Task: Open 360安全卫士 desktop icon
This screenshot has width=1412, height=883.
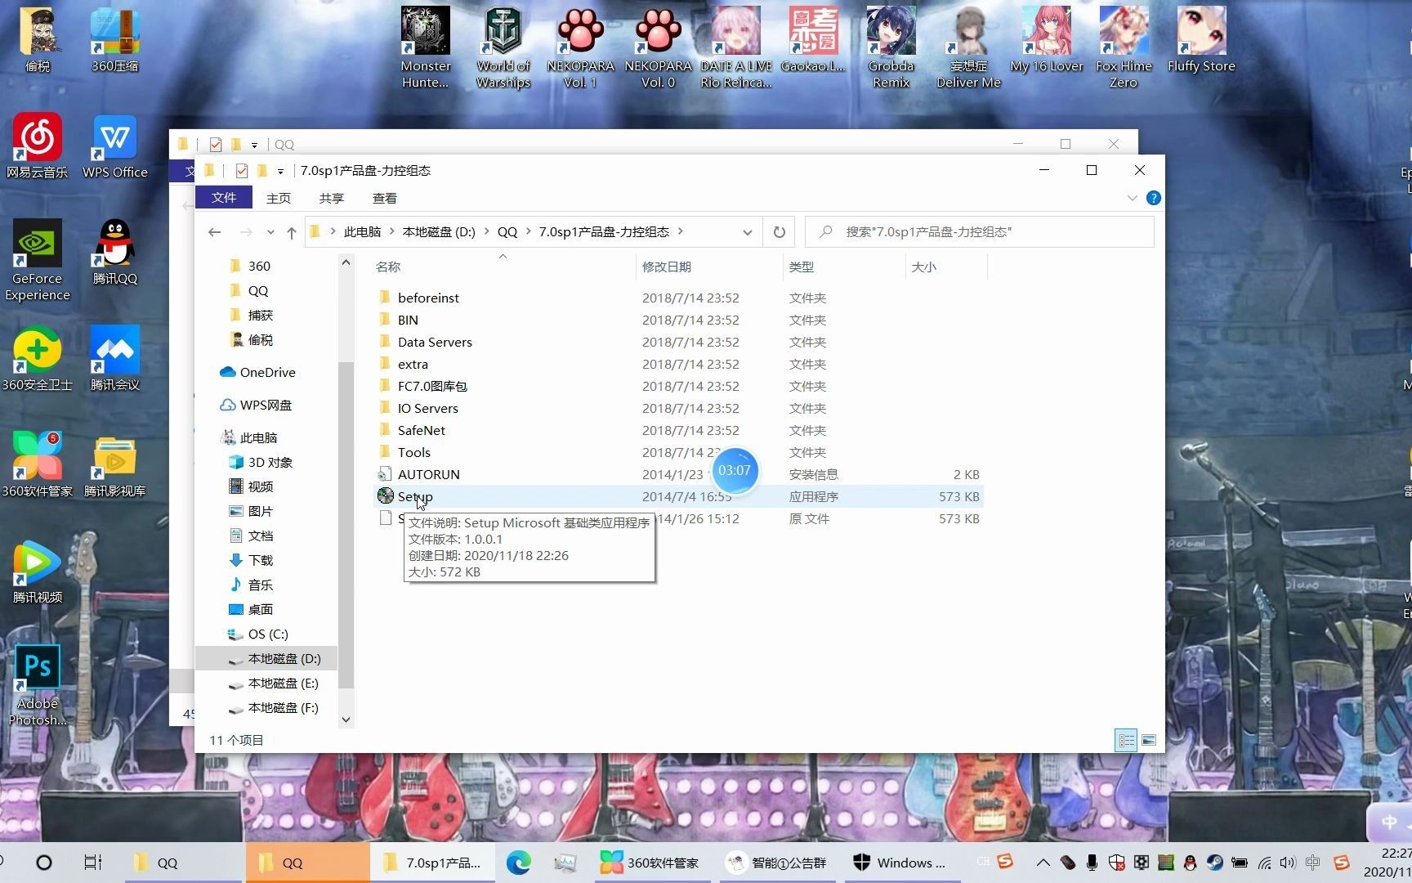Action: point(37,358)
